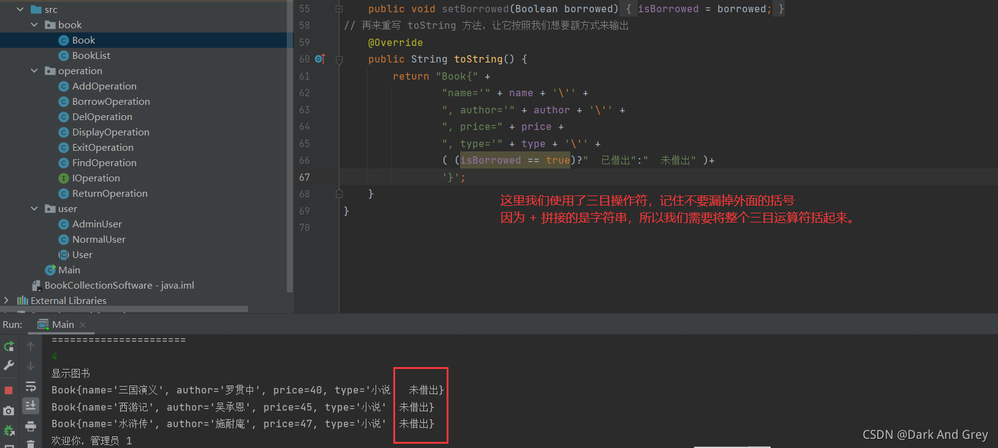The height and width of the screenshot is (448, 998).
Task: Collapse the operation package chevron
Action: [x=34, y=71]
